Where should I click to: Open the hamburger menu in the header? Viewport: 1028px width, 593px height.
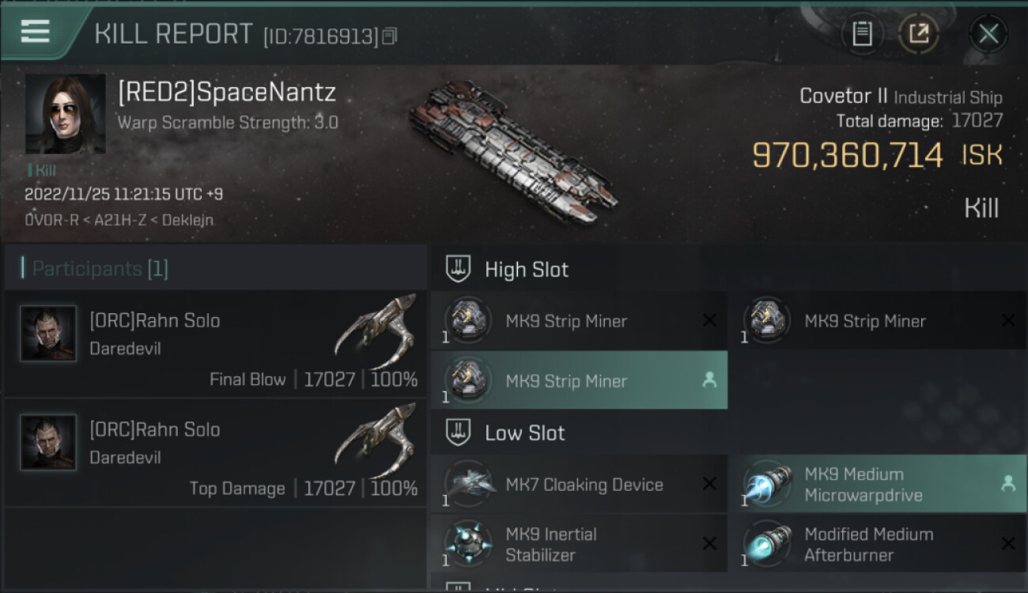(x=35, y=32)
